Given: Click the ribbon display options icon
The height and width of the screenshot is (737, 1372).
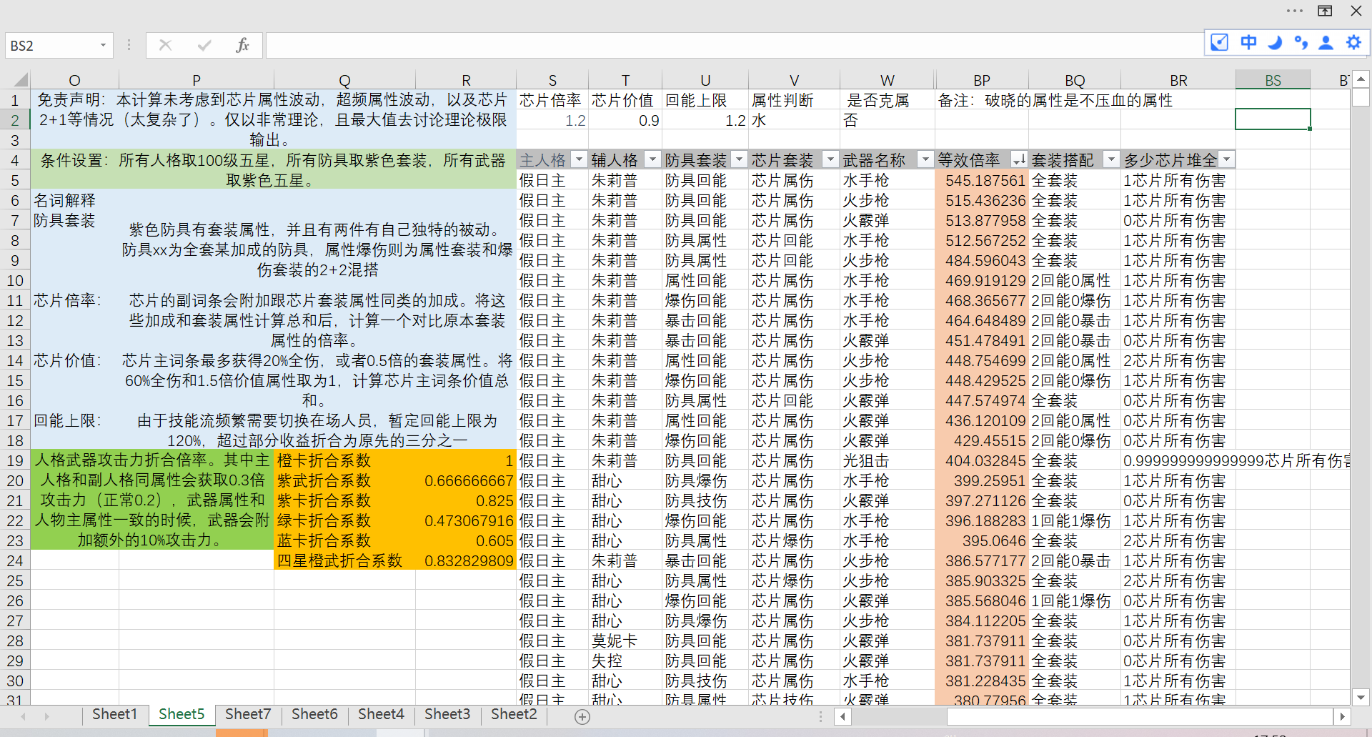Looking at the screenshot, I should 1325,11.
